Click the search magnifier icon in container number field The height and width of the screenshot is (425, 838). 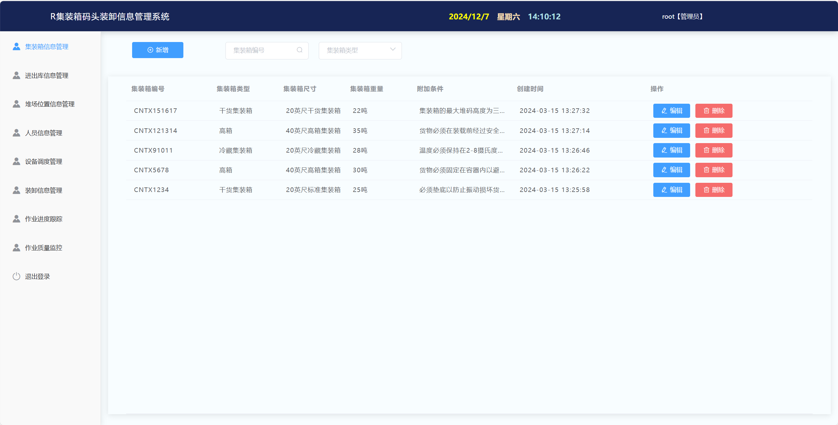click(299, 50)
